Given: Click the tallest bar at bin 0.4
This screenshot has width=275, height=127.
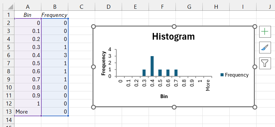Looking at the screenshot, I should 152,66.
